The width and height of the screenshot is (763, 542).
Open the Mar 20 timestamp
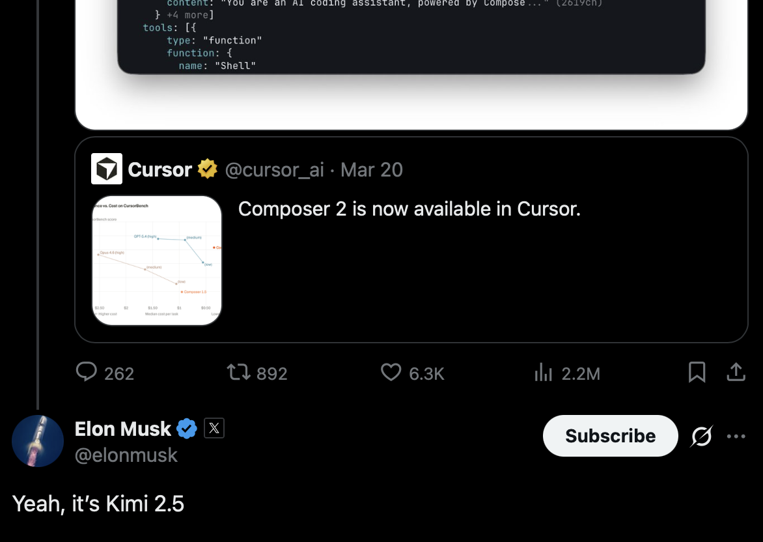pos(372,170)
